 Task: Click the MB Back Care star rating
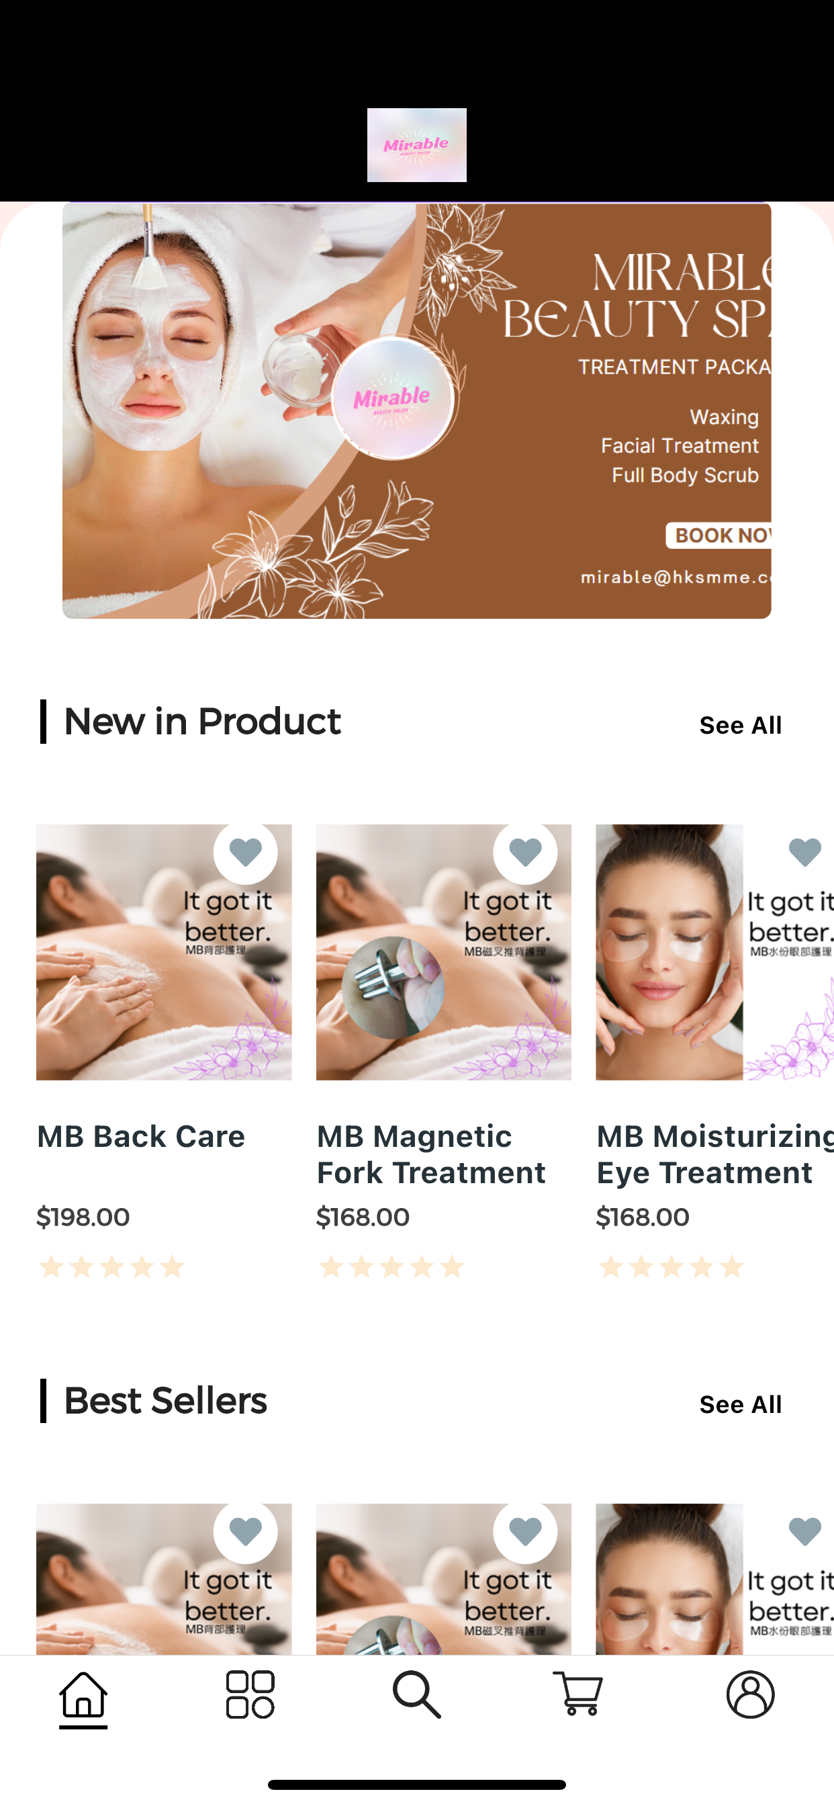(x=111, y=1267)
